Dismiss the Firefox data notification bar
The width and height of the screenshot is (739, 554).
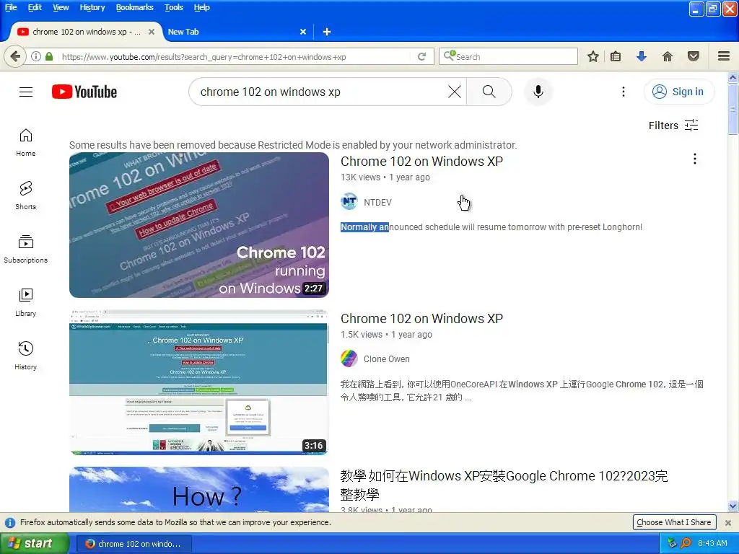tap(727, 522)
